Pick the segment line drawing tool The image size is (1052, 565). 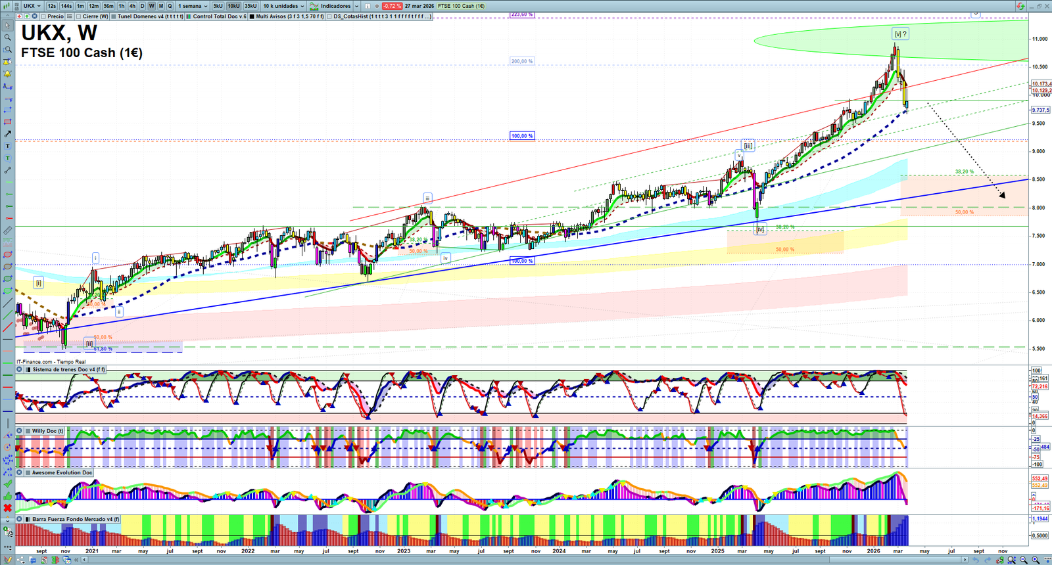8,170
